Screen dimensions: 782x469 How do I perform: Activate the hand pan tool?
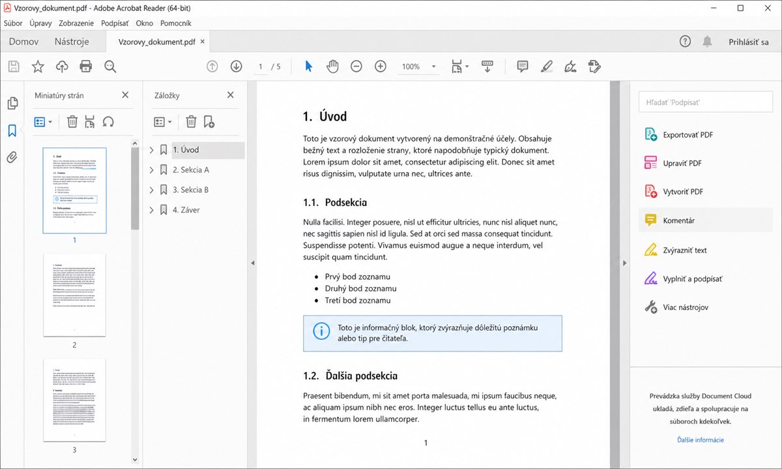[332, 66]
